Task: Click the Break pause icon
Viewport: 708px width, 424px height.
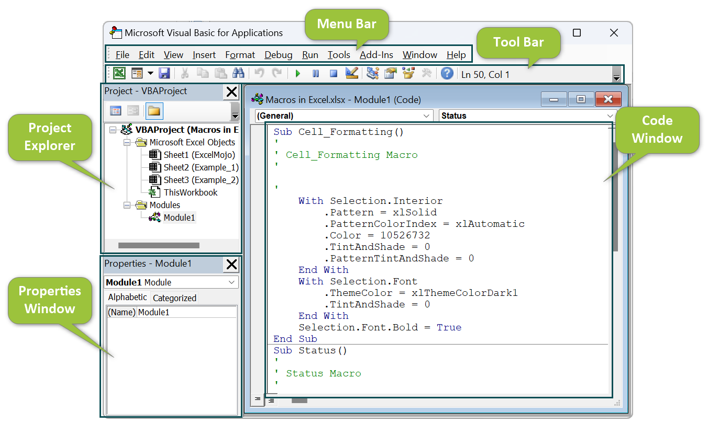Action: [316, 74]
